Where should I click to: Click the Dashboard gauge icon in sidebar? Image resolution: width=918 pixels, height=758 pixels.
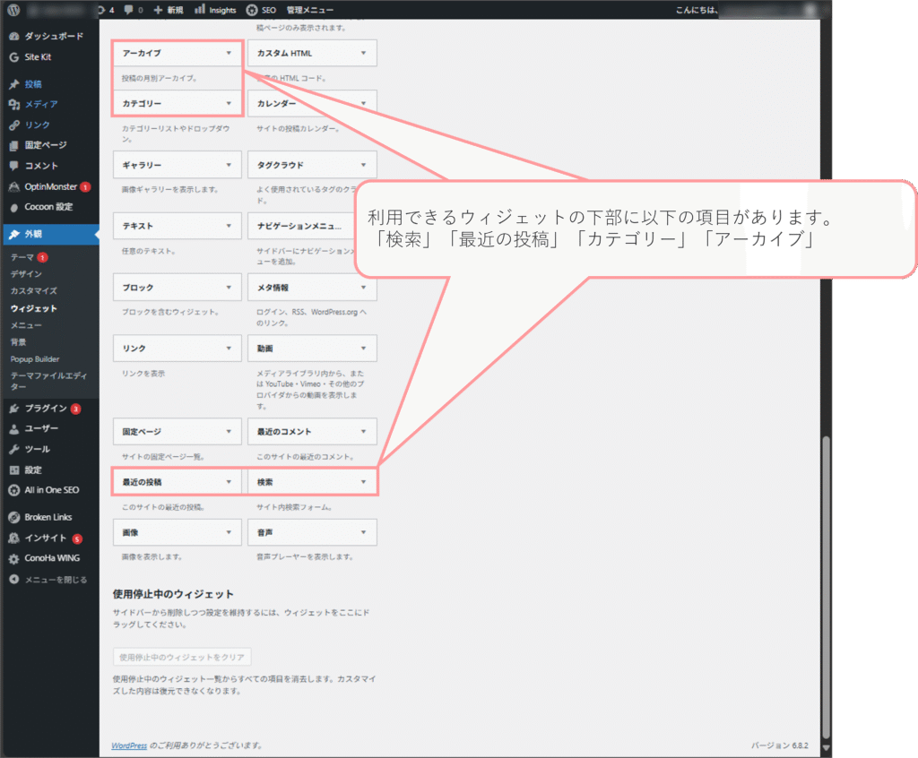pos(13,36)
